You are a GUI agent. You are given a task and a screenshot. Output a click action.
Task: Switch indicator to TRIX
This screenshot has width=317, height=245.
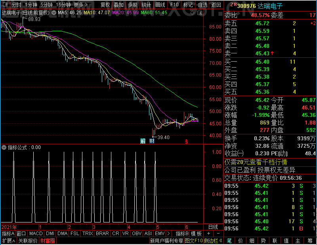[87, 234]
